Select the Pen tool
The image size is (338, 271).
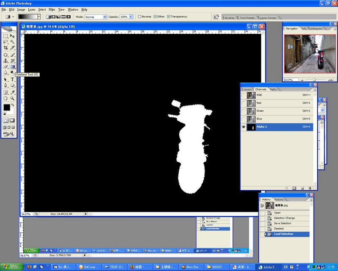point(5,86)
